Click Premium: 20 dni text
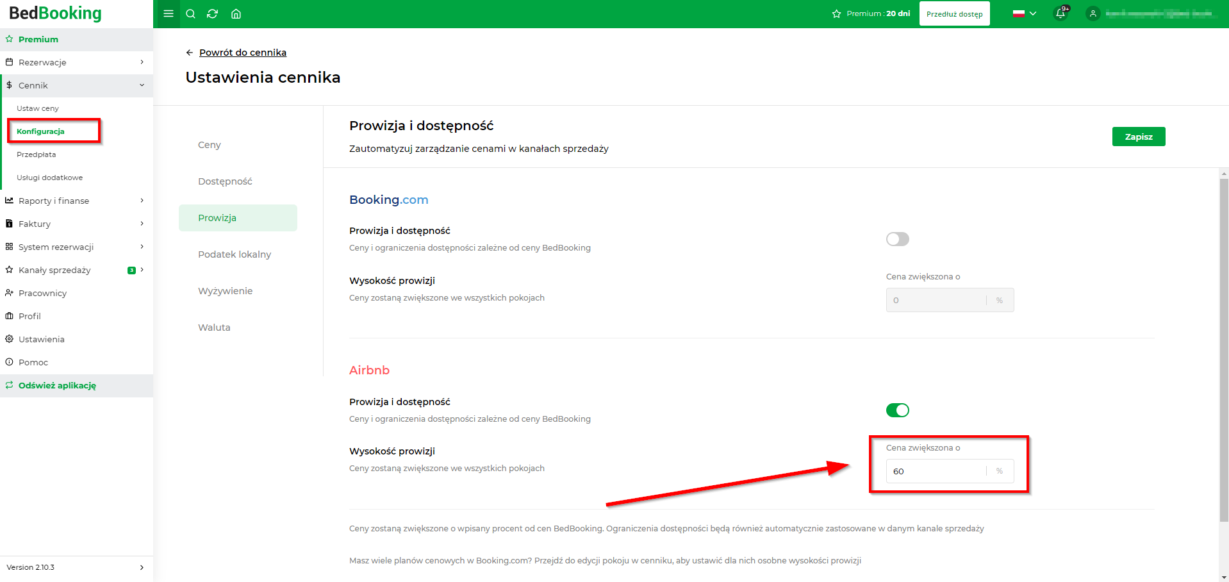The height and width of the screenshot is (582, 1229). pos(878,13)
